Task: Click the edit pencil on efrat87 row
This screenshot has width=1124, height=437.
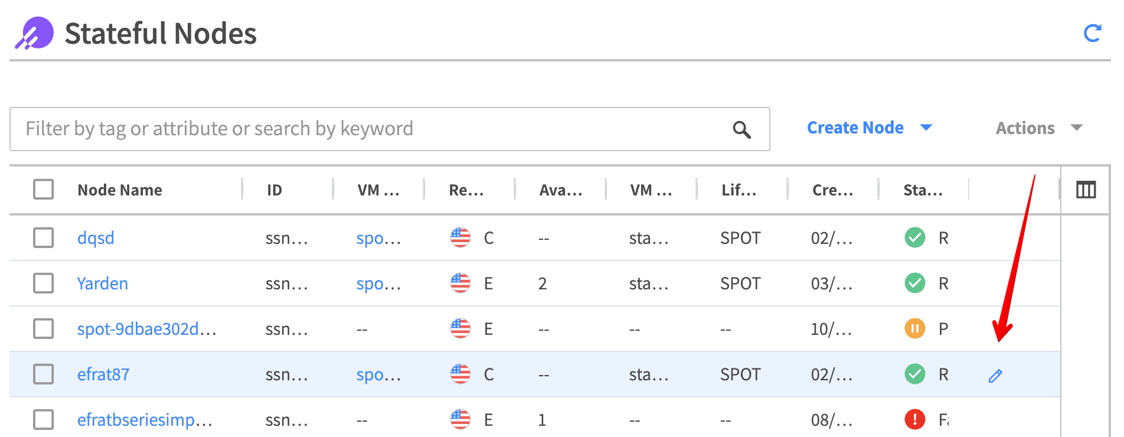Action: 995,376
